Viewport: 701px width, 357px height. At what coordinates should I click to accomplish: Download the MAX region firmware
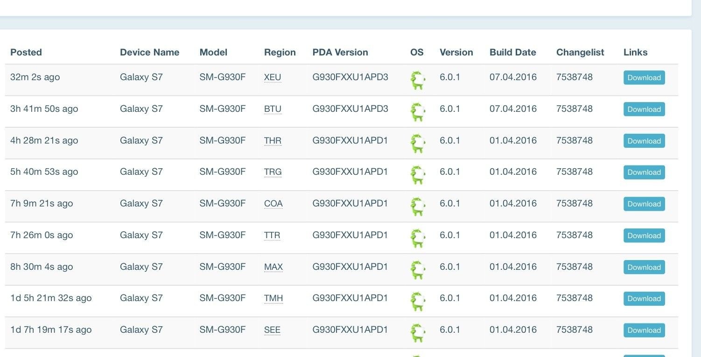pyautogui.click(x=644, y=268)
